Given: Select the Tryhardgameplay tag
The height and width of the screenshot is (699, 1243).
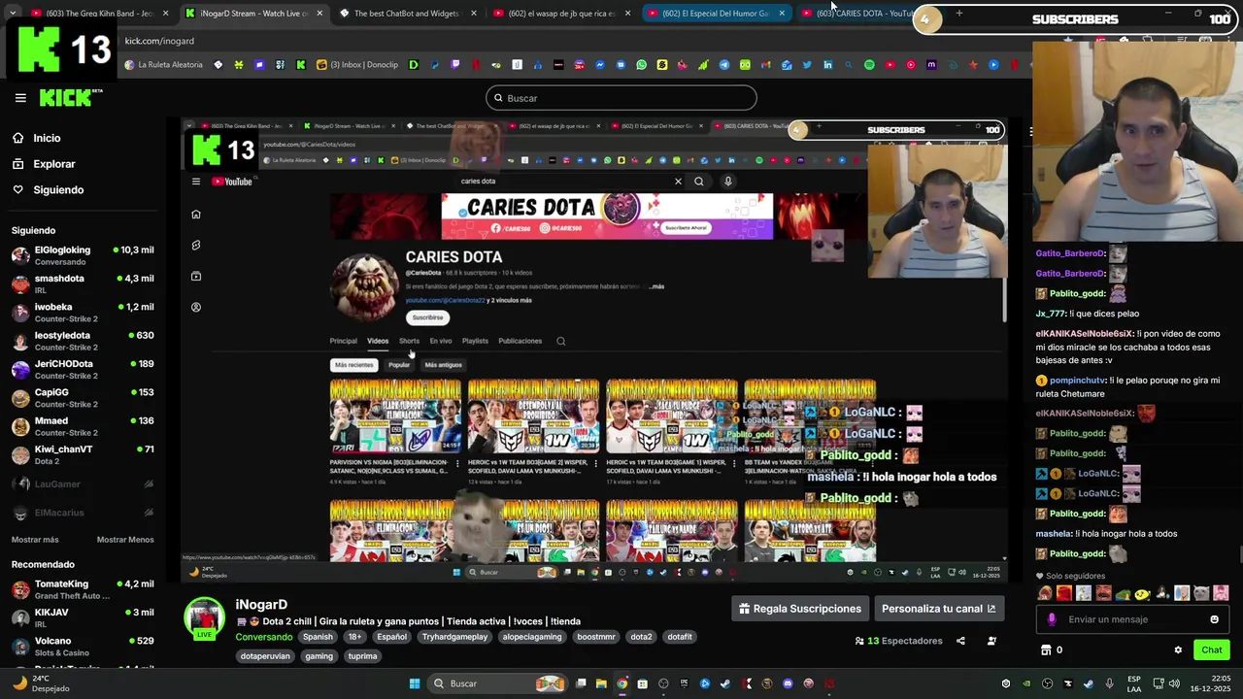Looking at the screenshot, I should click(x=454, y=637).
